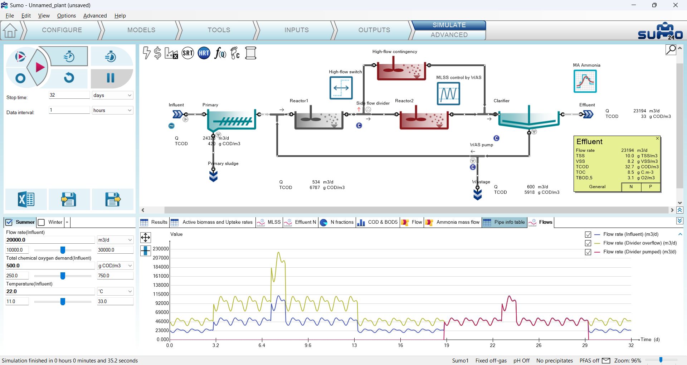687x365 pixels.
Task: Open the Help menu
Action: [x=120, y=16]
